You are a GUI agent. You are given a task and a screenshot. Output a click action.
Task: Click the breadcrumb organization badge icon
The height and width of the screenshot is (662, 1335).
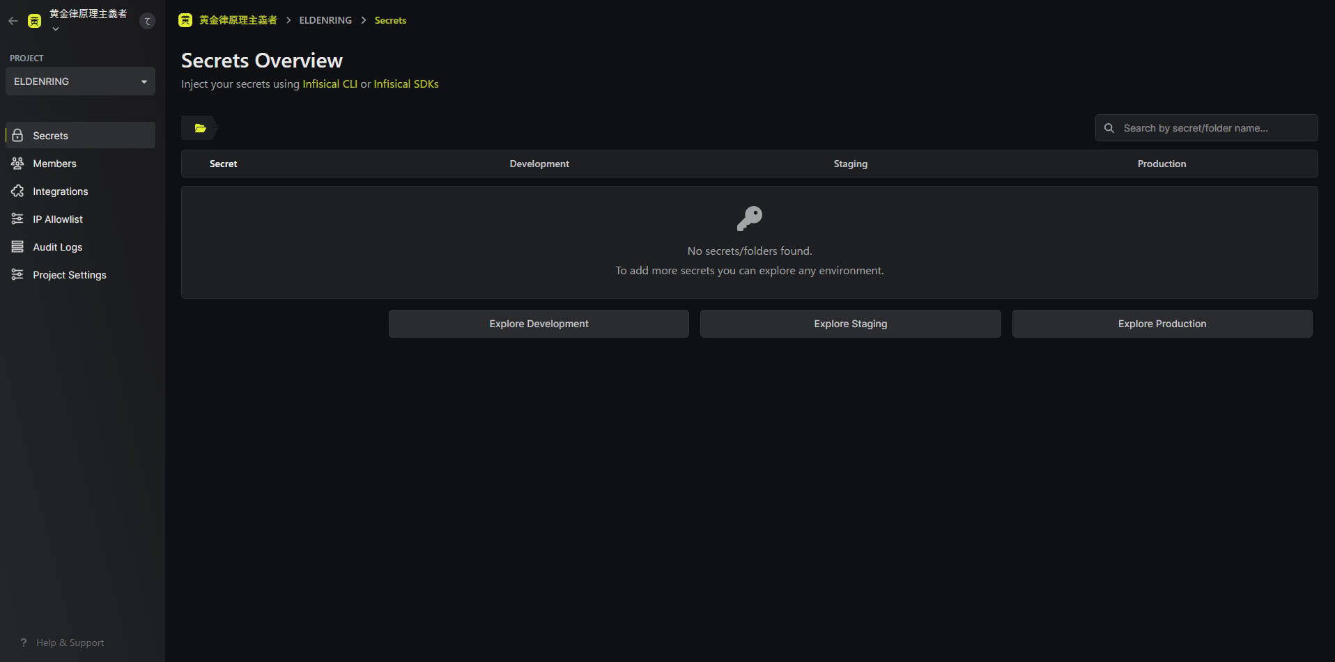point(185,20)
